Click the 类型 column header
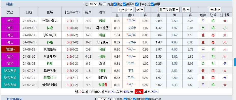The width and height of the screenshot is (236, 100). click(10, 12)
